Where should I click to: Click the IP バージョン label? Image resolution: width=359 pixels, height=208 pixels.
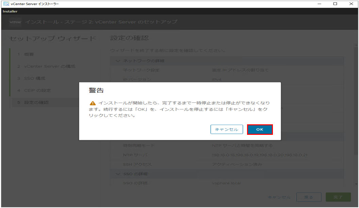point(137,80)
